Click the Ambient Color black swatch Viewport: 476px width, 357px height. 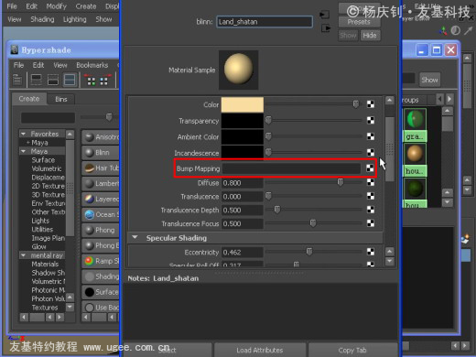[243, 136]
